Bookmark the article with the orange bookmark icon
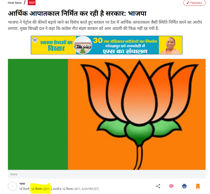 point(198,186)
